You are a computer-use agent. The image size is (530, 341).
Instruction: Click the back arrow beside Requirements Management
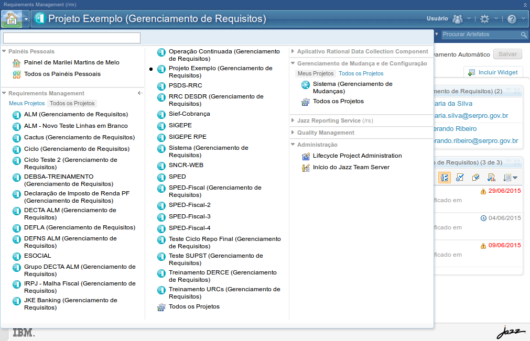(140, 93)
